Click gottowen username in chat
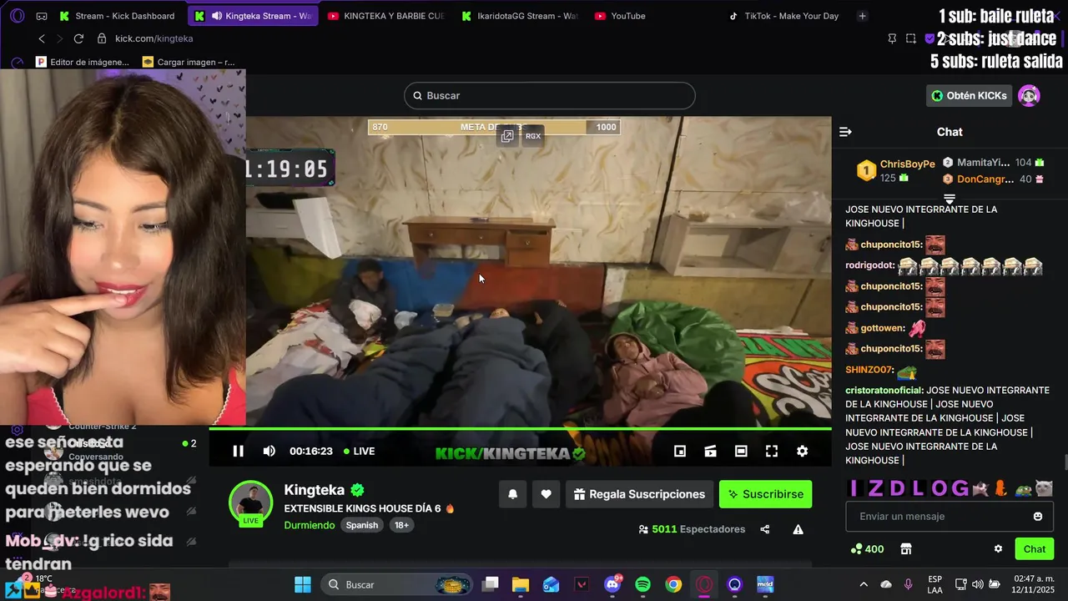 pos(882,328)
